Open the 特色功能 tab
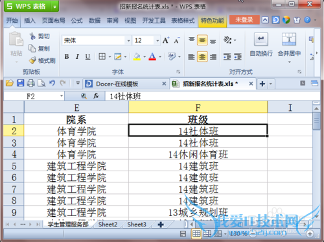The height and width of the screenshot is (242, 324). (x=213, y=21)
